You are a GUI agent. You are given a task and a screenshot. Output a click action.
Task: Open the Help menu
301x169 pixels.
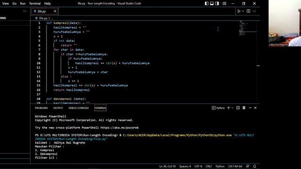point(48,3)
